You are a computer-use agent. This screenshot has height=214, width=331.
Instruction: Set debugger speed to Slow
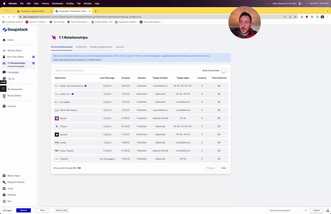42,210
